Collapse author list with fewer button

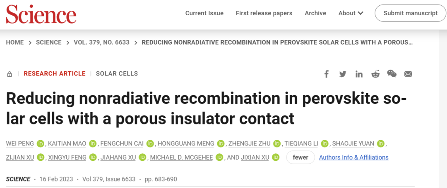(x=300, y=157)
